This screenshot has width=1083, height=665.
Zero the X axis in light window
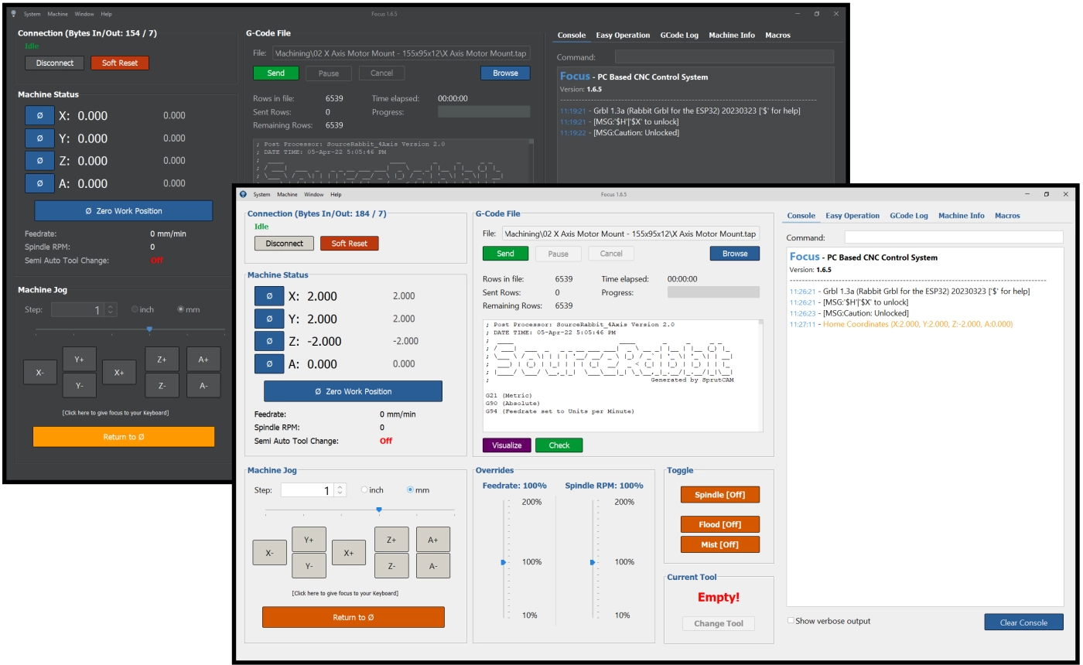tap(269, 296)
